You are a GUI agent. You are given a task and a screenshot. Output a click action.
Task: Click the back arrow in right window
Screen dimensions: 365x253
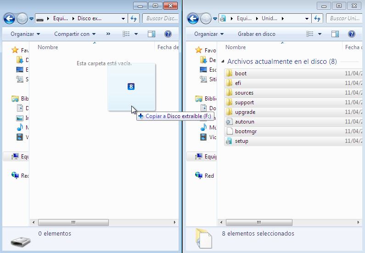pos(193,19)
